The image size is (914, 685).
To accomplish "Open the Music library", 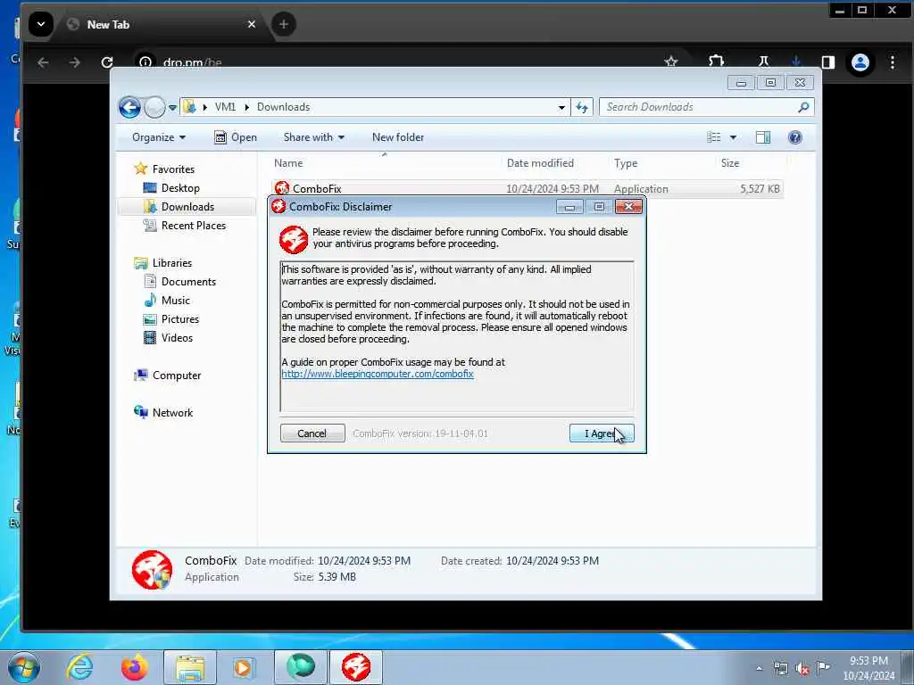I will click(x=175, y=301).
